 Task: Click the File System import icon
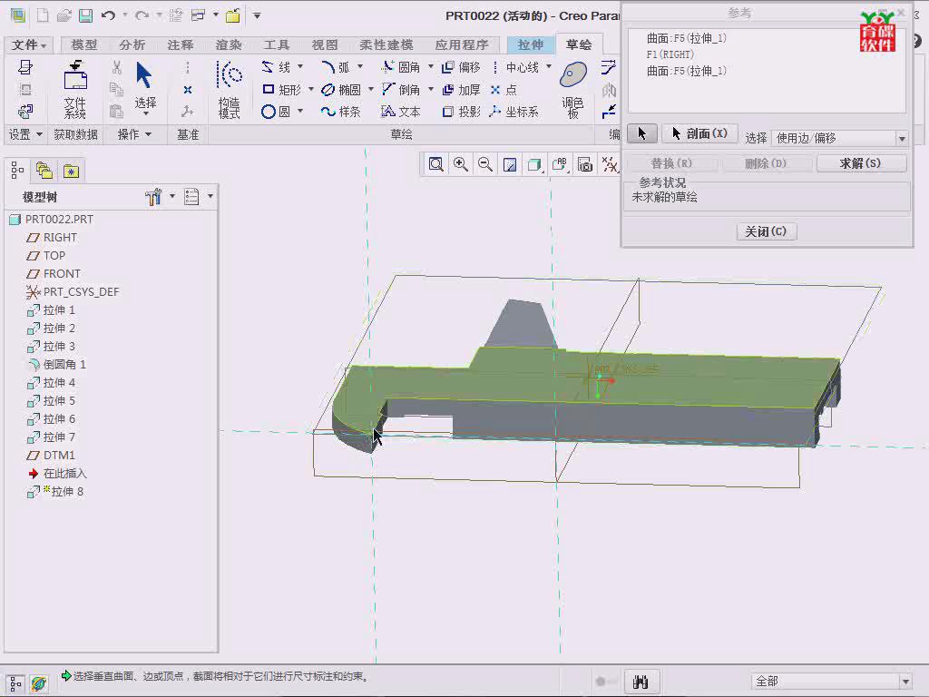coord(75,89)
